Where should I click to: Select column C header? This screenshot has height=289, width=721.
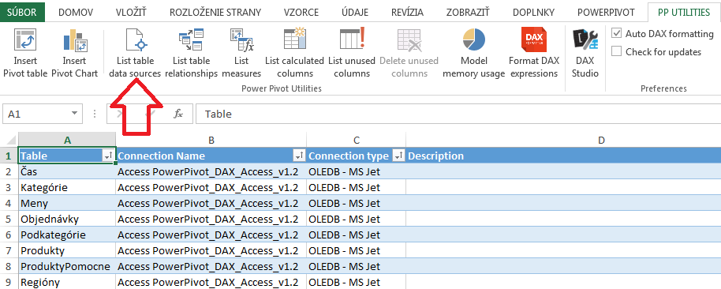pos(357,141)
